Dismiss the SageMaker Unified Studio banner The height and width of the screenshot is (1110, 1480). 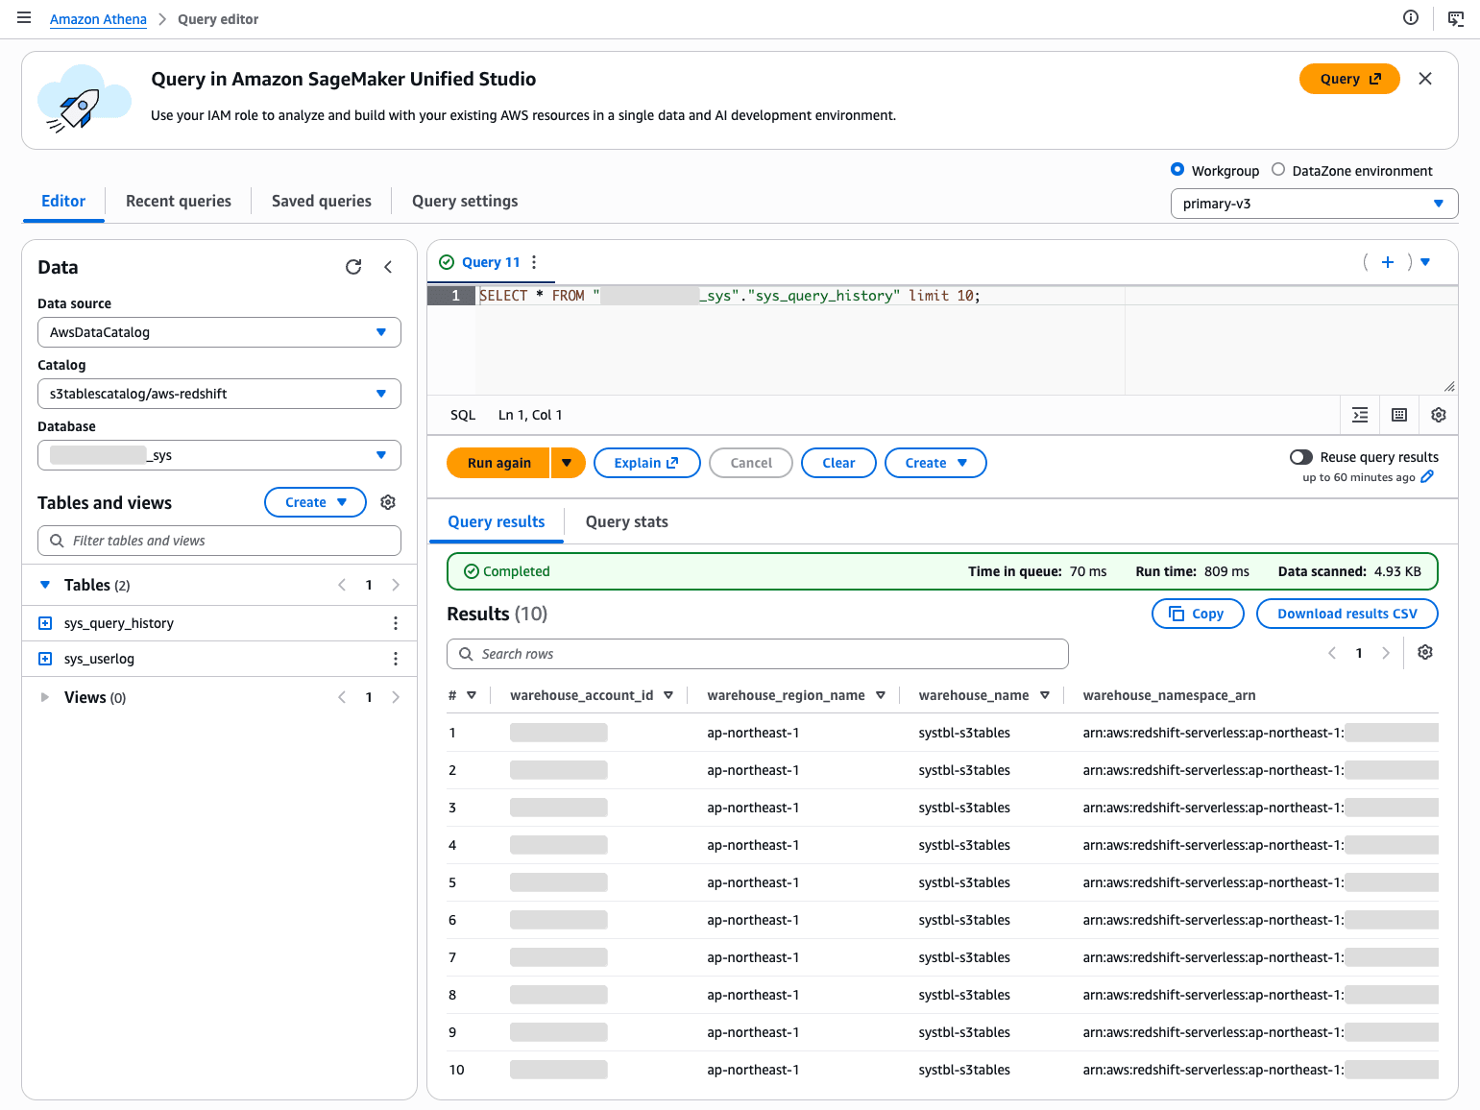point(1425,79)
